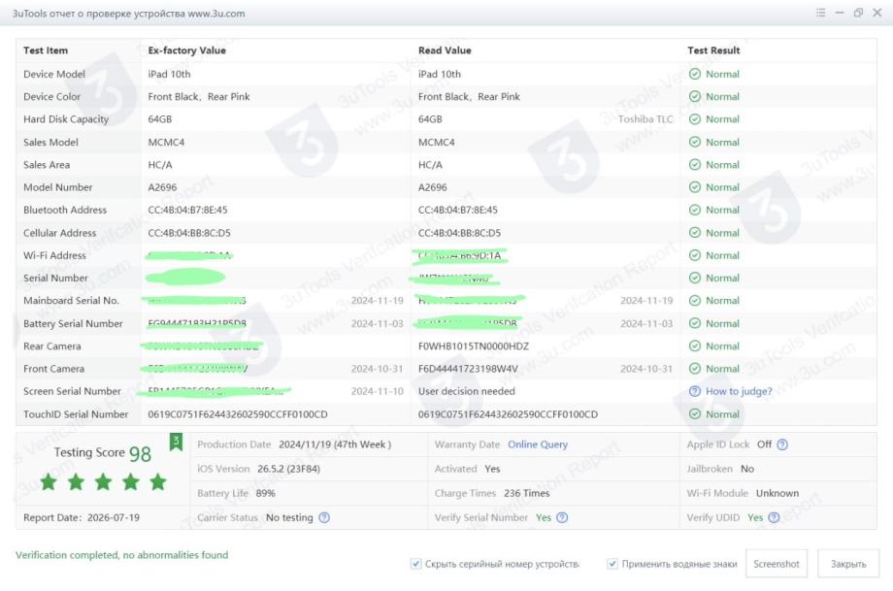Open the How to judge? link
Image resolution: width=893 pixels, height=591 pixels.
click(739, 391)
